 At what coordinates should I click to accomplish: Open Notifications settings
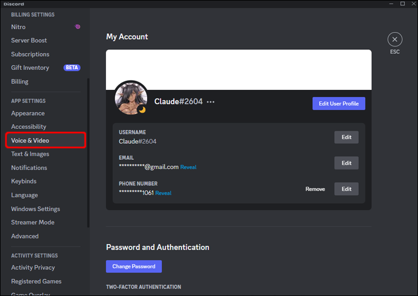tap(29, 168)
